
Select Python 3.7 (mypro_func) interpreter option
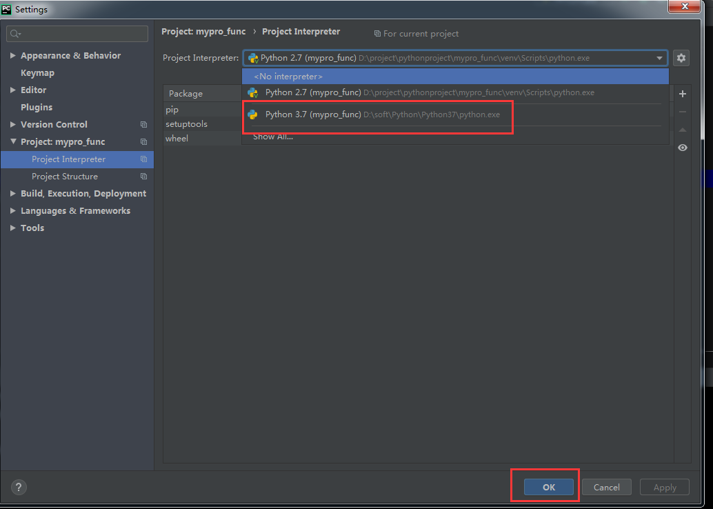coord(455,114)
